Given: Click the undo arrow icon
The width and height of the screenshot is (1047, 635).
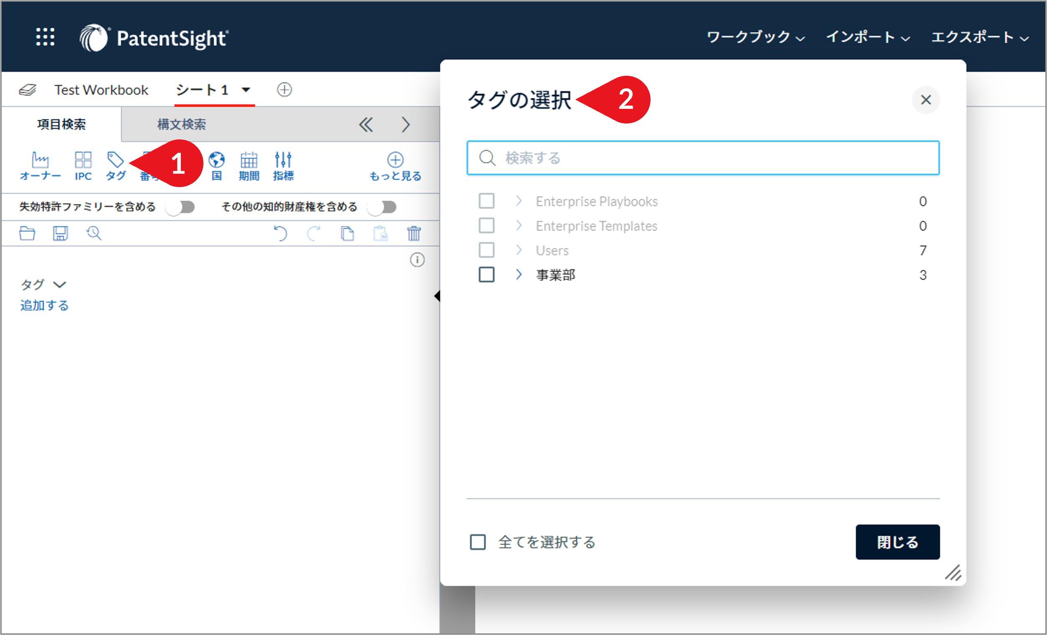Looking at the screenshot, I should [x=280, y=234].
